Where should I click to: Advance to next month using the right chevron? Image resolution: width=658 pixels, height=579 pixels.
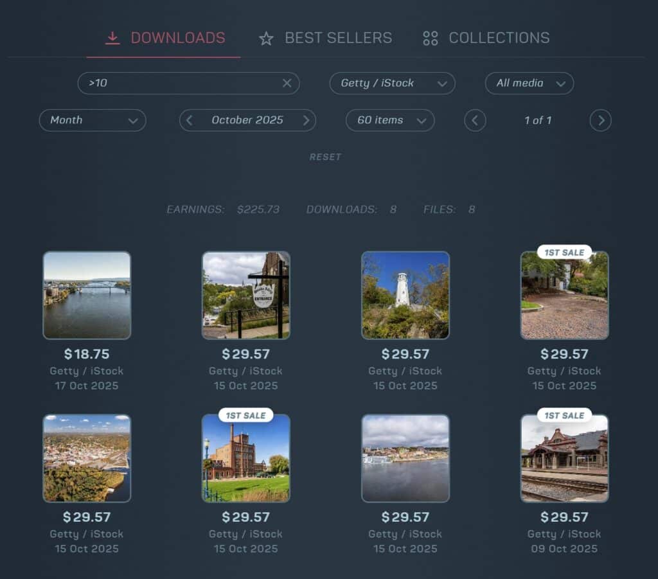(x=306, y=120)
